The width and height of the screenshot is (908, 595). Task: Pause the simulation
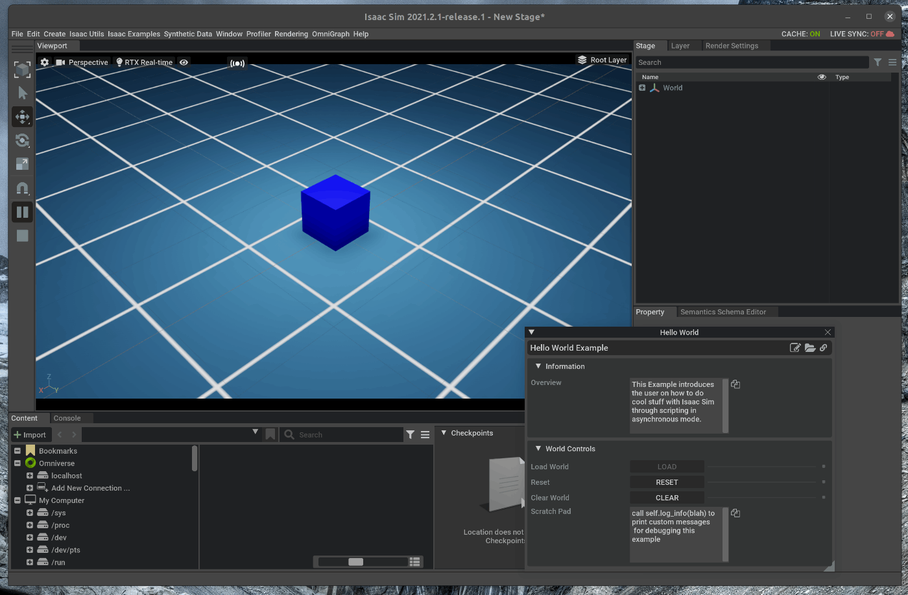(22, 212)
